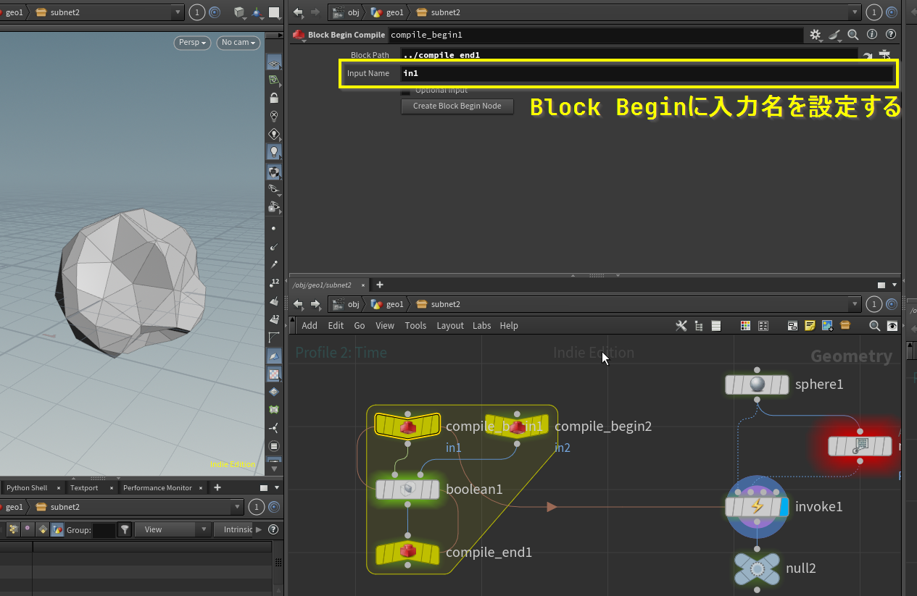The image size is (917, 596).
Task: Toggle the Optional Input checkbox
Action: (x=406, y=91)
